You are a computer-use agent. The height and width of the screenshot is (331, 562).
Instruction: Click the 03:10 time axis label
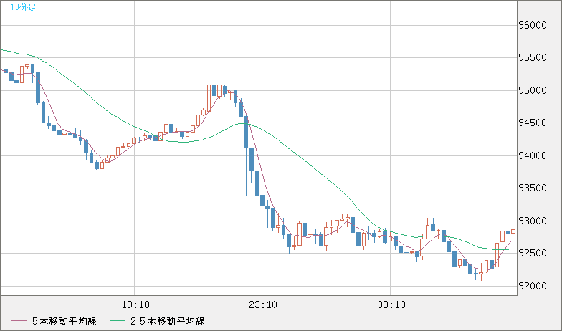click(x=391, y=305)
